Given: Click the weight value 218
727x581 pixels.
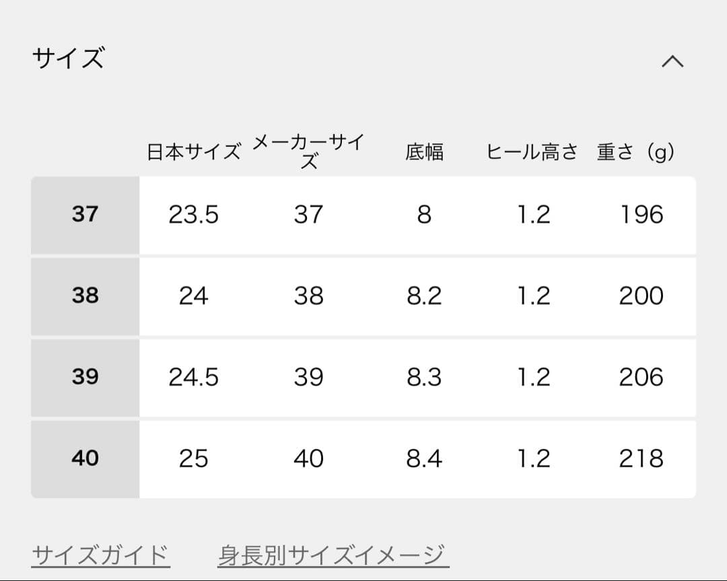Looking at the screenshot, I should 641,458.
